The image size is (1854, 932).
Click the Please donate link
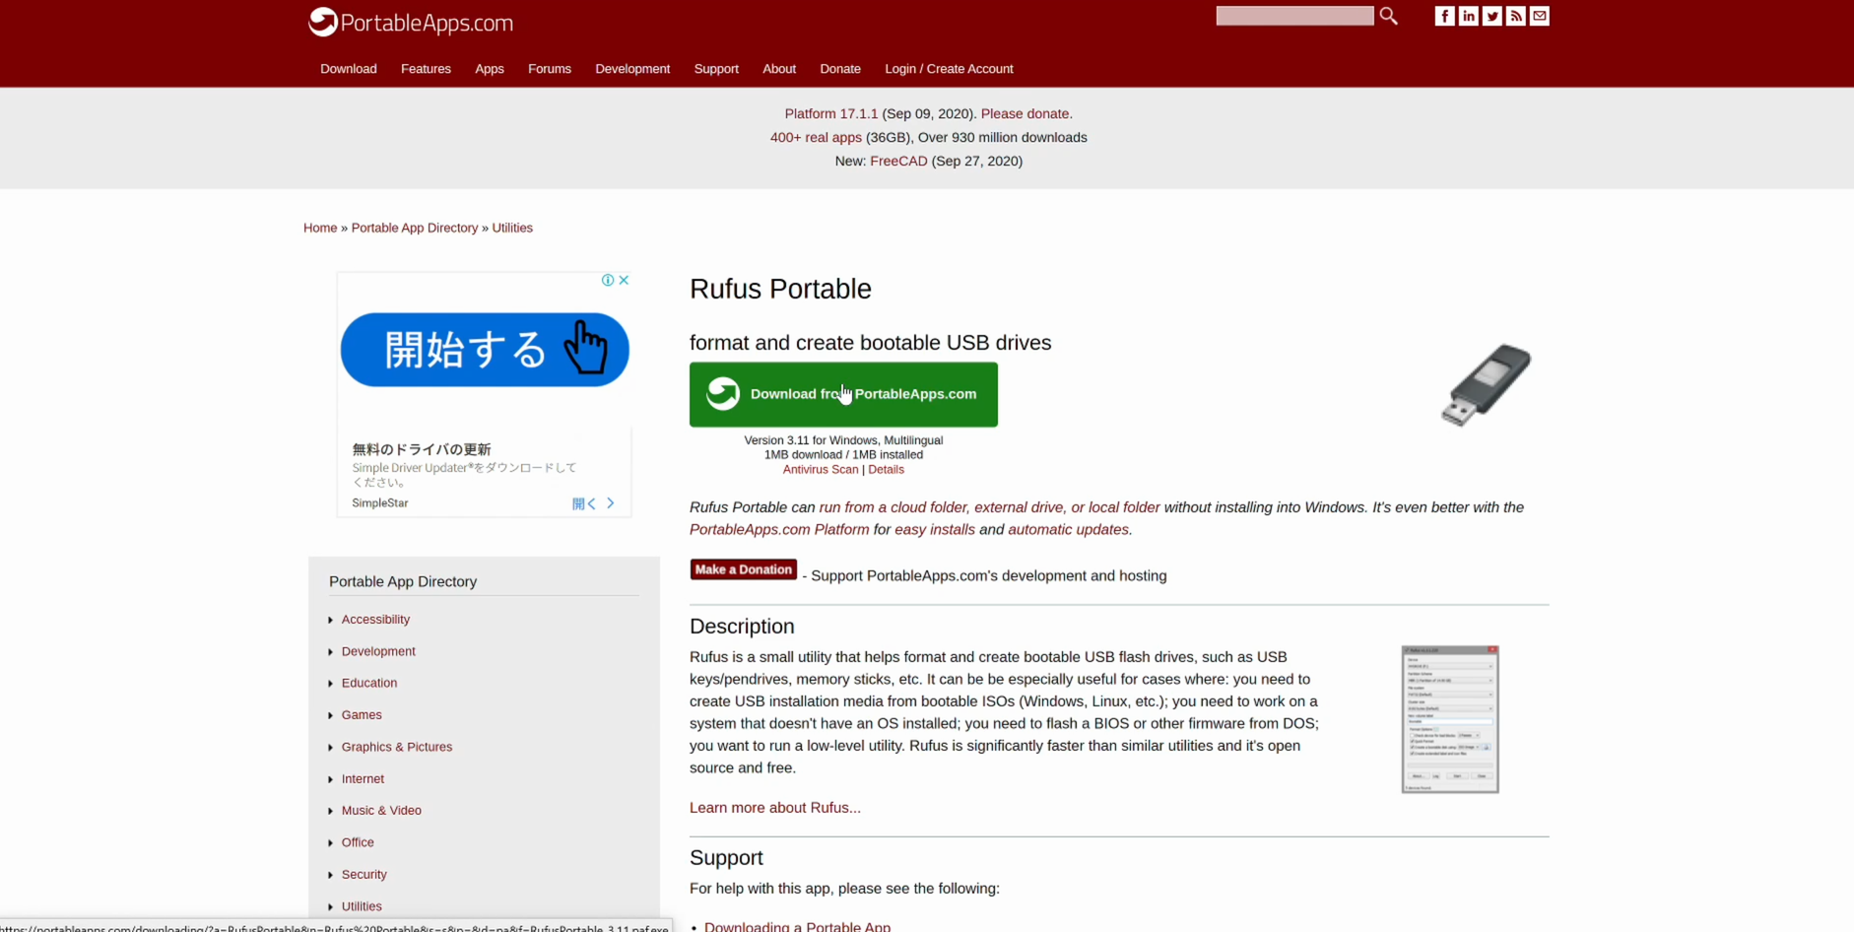click(x=1026, y=114)
